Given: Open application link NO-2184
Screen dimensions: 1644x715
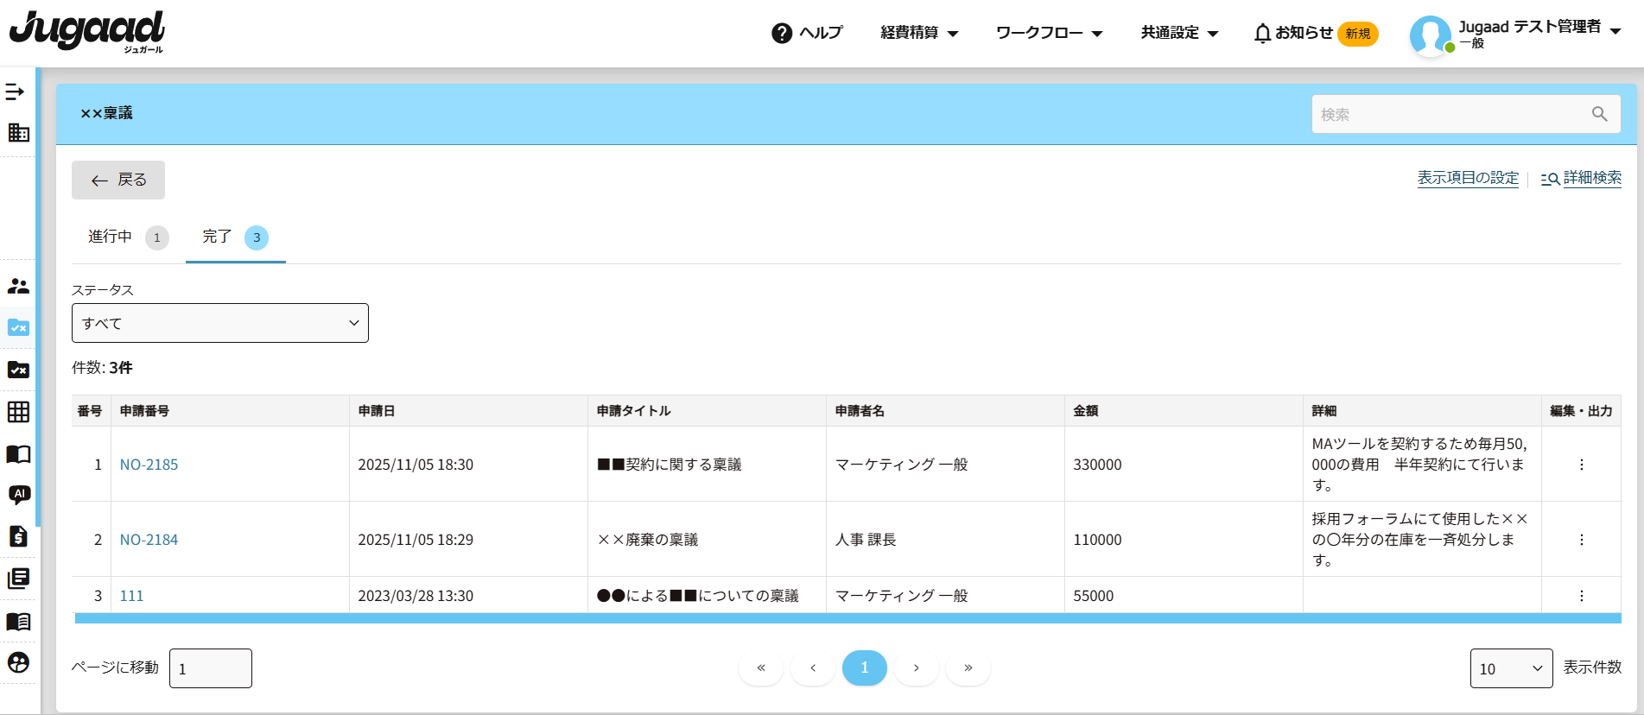Looking at the screenshot, I should tap(149, 540).
